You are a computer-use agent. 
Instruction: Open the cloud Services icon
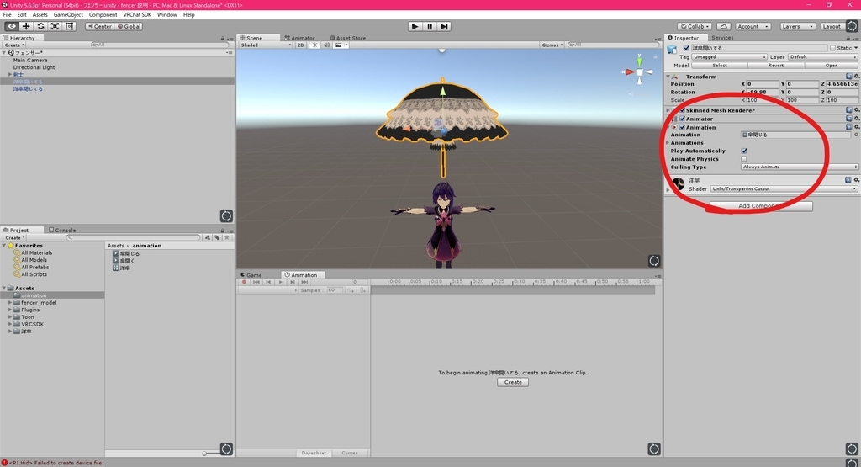[724, 26]
